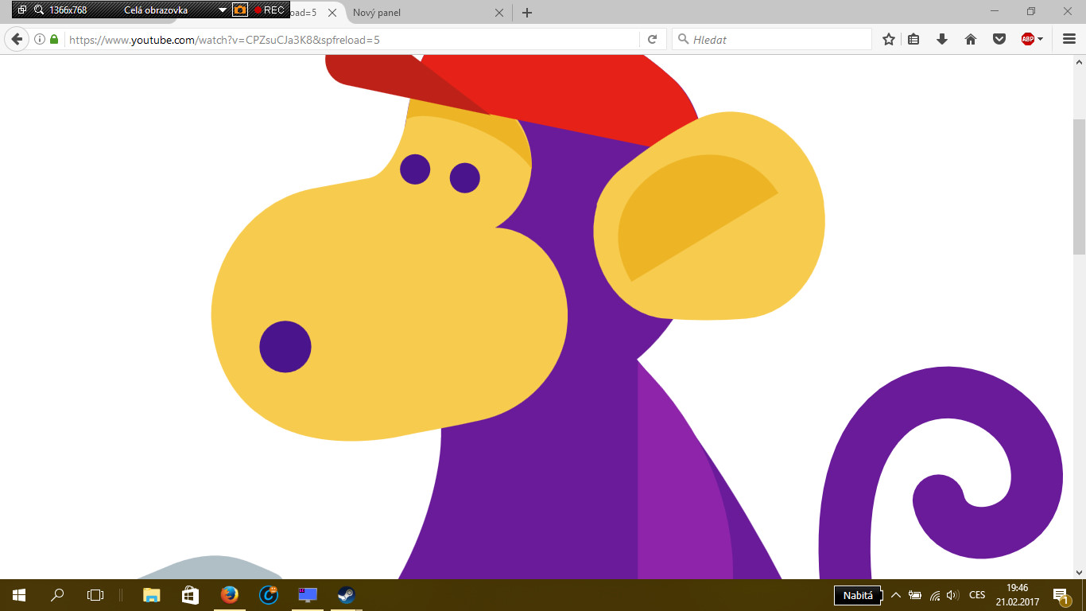
Task: Switch to the Nový panel tab
Action: click(413, 13)
